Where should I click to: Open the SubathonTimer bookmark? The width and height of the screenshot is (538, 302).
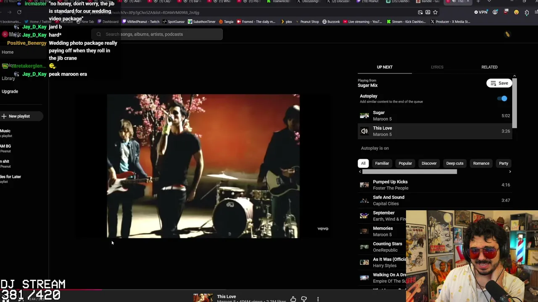click(x=201, y=22)
